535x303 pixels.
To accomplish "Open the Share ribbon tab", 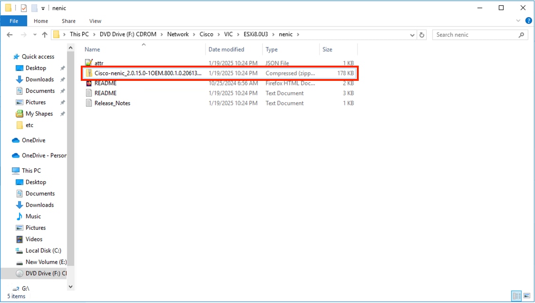I will point(68,21).
